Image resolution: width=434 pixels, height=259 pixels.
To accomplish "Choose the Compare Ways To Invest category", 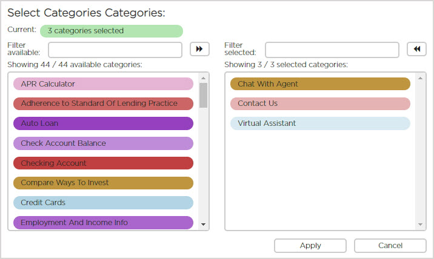I will pyautogui.click(x=103, y=183).
